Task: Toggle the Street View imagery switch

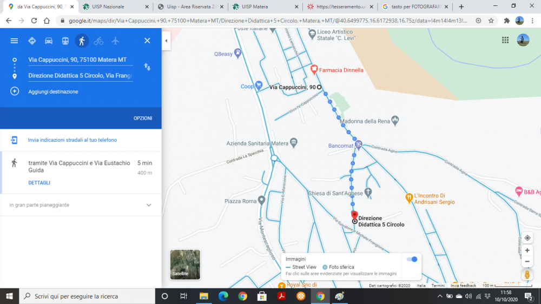Action: click(x=412, y=260)
